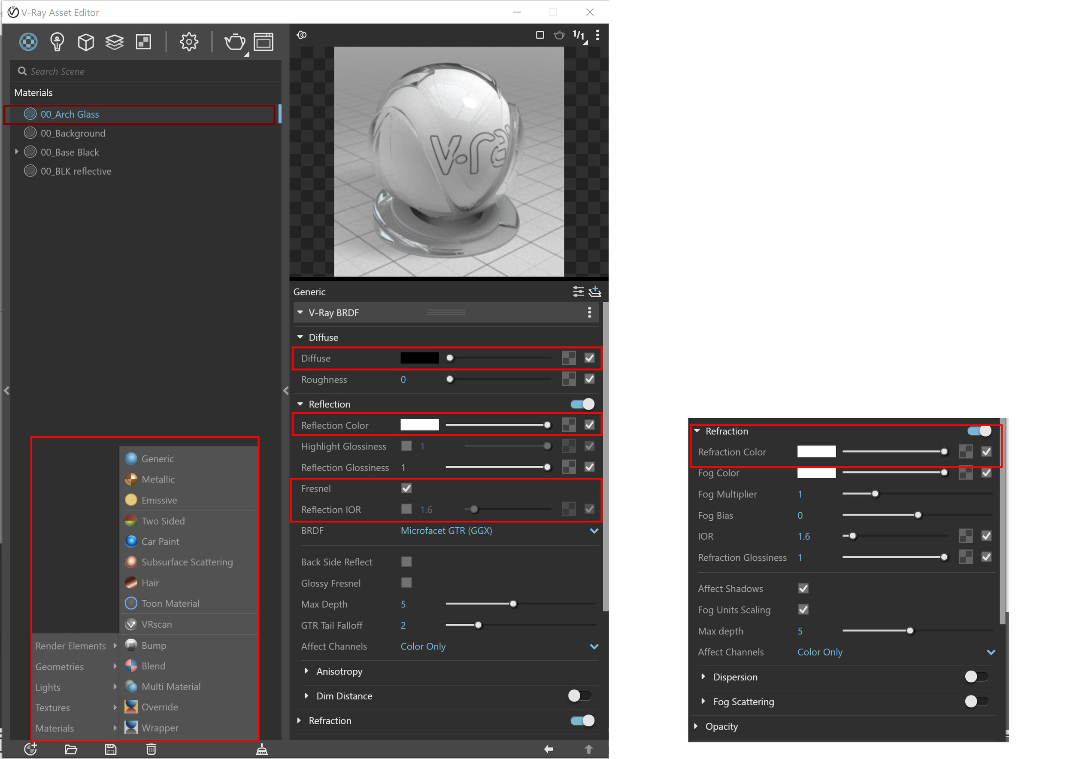Click the purge unused broom icon

pyautogui.click(x=262, y=749)
